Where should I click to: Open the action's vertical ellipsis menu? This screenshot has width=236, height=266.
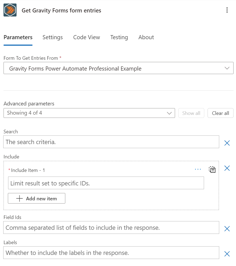tap(227, 10)
